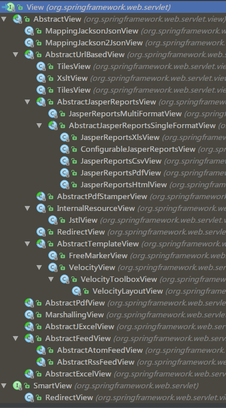The height and width of the screenshot is (408, 226).
Task: Select the AbstractPdfStamperView class name
Action: click(x=102, y=197)
